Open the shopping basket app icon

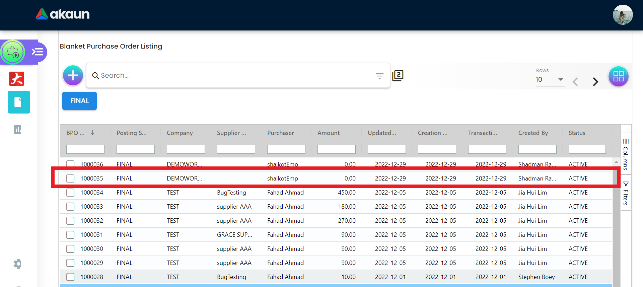[13, 52]
